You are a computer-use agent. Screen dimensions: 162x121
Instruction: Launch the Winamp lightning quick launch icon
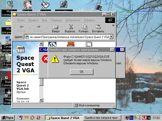(x=32, y=118)
